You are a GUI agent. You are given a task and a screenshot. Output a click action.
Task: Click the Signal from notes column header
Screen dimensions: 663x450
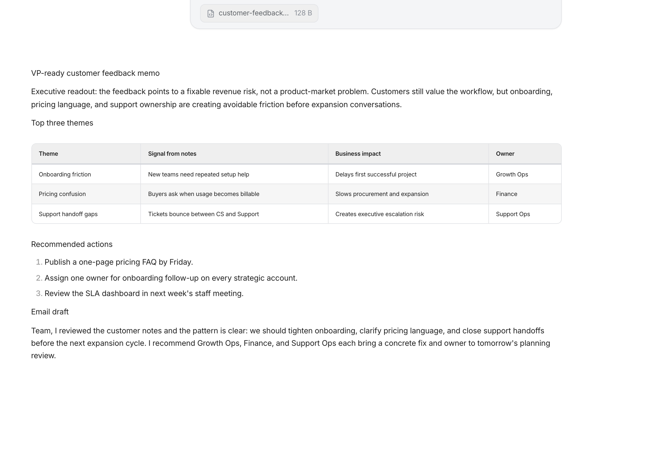(172, 154)
